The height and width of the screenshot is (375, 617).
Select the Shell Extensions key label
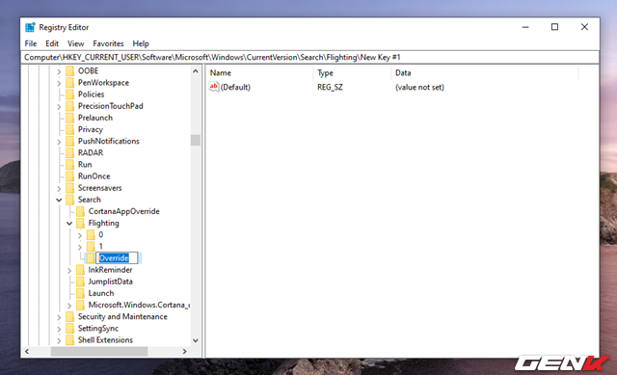(x=105, y=340)
